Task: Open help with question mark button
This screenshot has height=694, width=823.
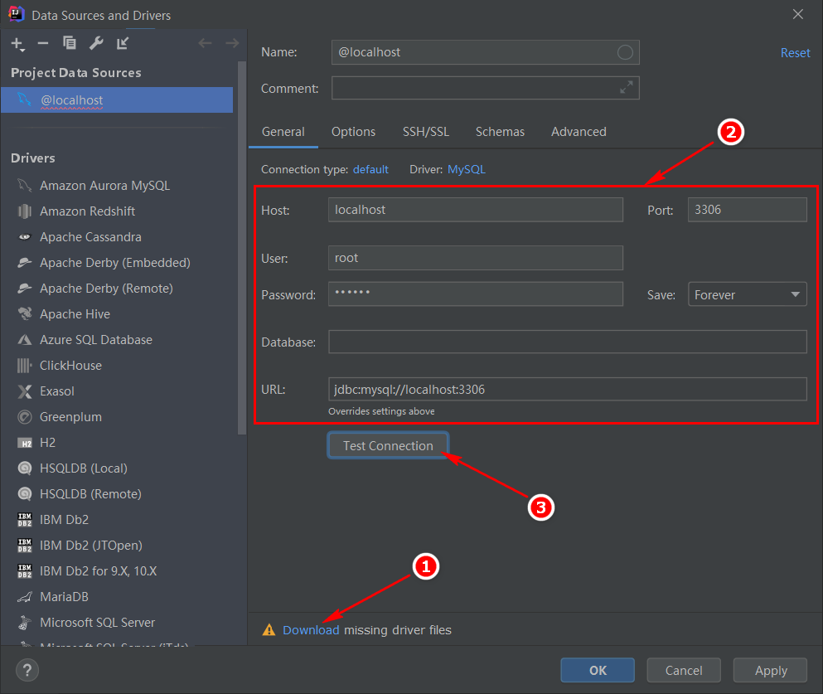Action: coord(27,671)
